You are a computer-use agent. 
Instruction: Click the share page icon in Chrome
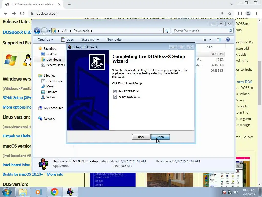pyautogui.click(x=222, y=13)
